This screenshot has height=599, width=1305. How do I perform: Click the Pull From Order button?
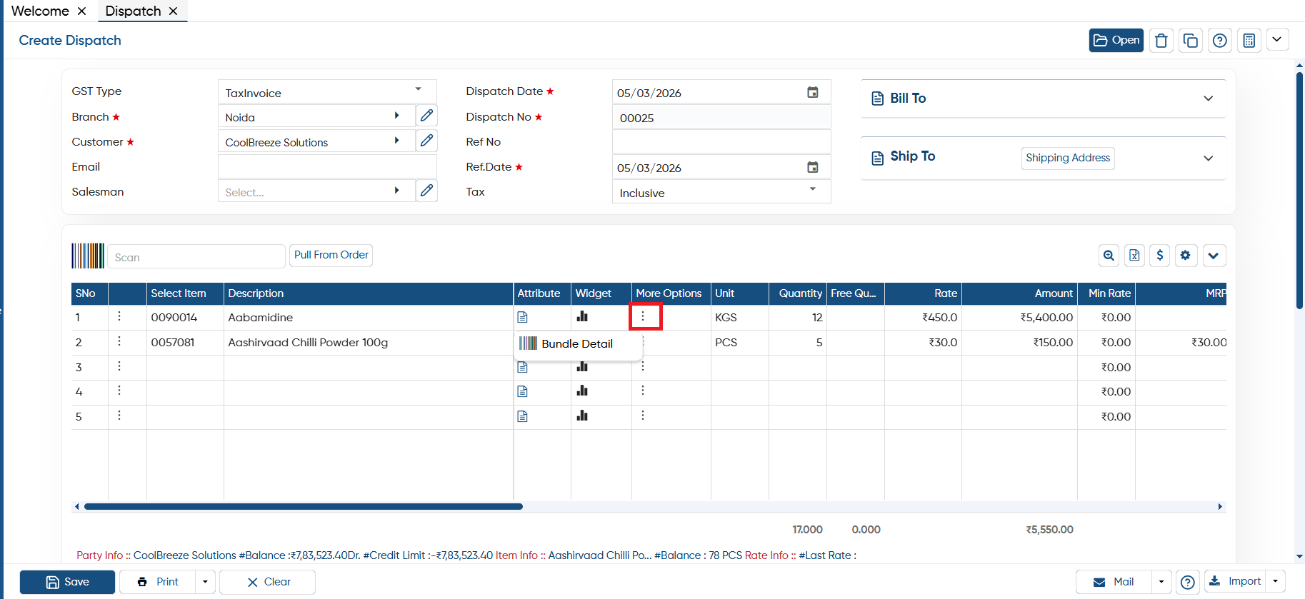click(x=331, y=255)
